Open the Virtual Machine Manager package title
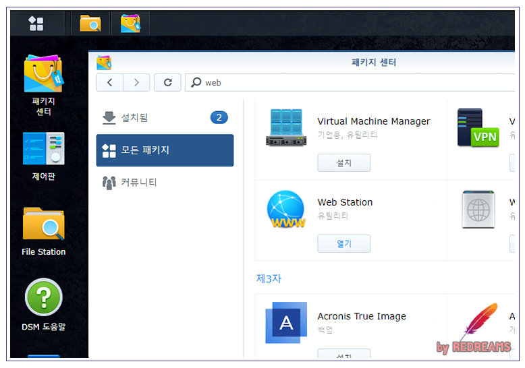The height and width of the screenshot is (368, 525). (x=373, y=121)
